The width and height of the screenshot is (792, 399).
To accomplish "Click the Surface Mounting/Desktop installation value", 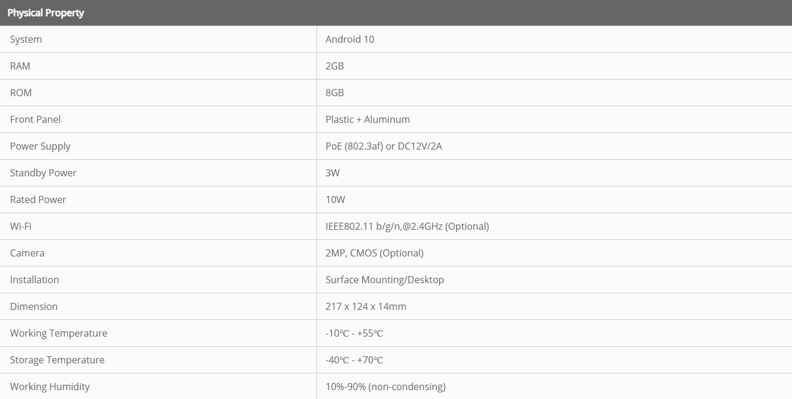I will [385, 280].
